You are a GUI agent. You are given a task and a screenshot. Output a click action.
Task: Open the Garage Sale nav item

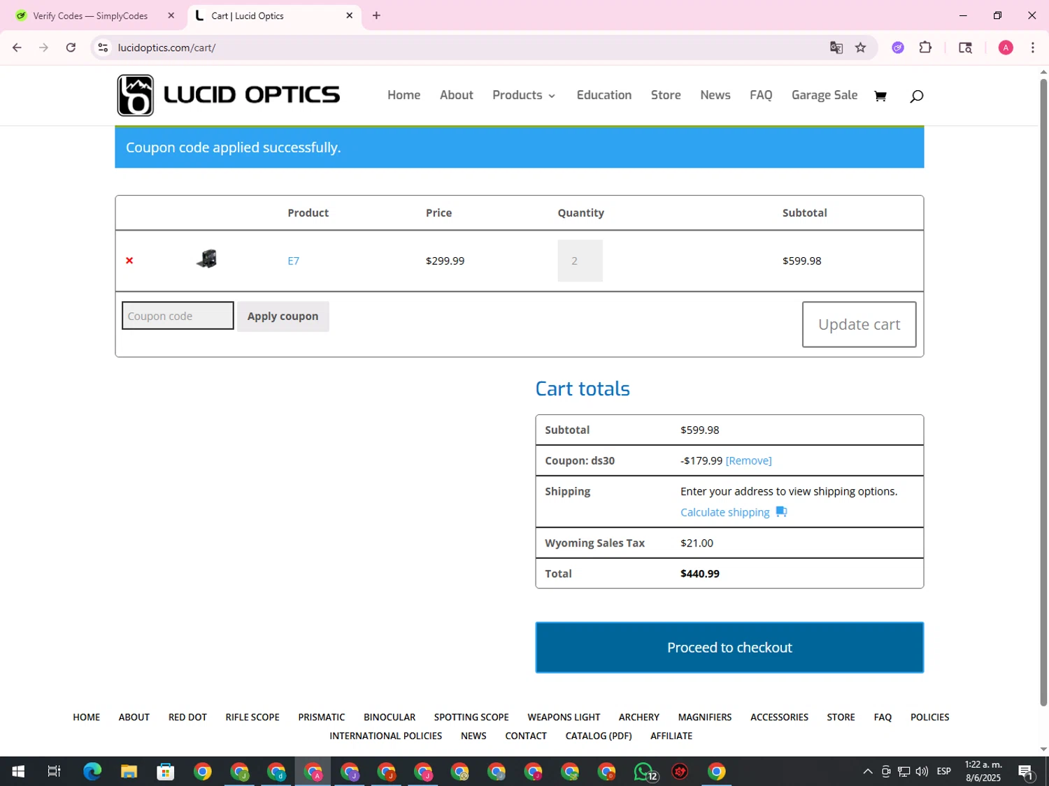(x=825, y=95)
